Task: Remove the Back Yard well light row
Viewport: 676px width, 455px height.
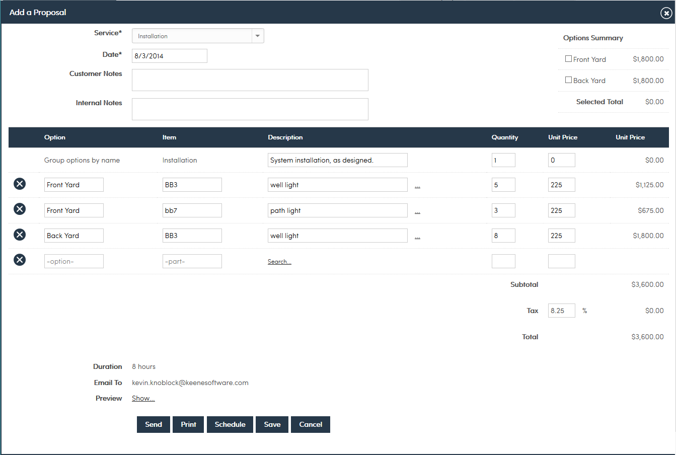Action: point(20,235)
